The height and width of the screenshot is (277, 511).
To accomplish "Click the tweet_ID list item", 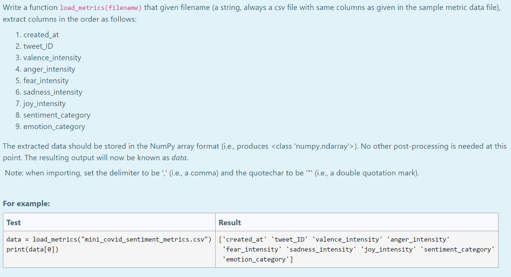I will click(x=38, y=46).
